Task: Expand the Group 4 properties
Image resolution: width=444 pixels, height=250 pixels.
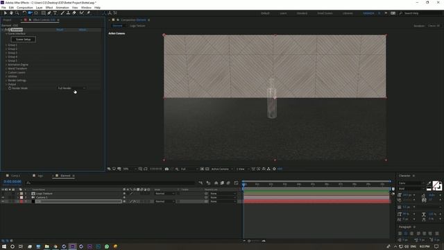Action: pos(6,57)
